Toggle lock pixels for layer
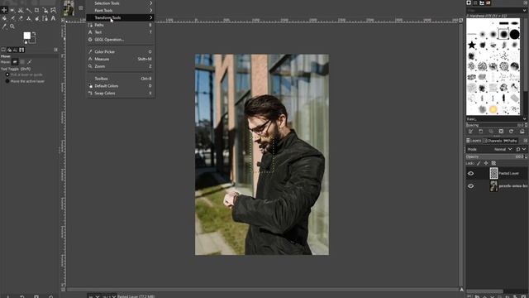 (x=479, y=163)
